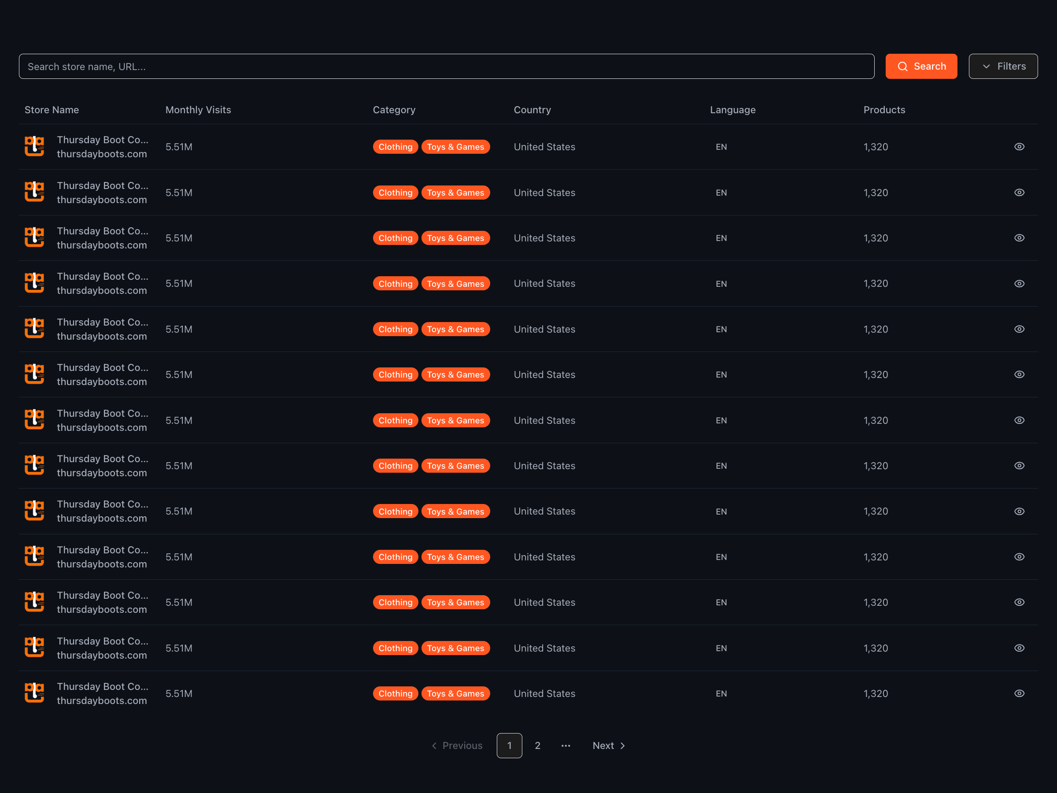
Task: Click thursdayboots.com link in first row
Action: tap(102, 154)
